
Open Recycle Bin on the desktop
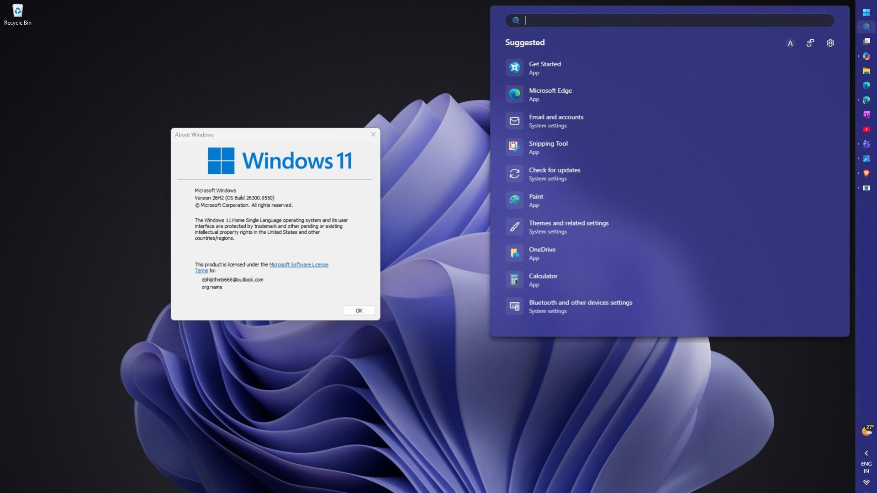pos(17,15)
